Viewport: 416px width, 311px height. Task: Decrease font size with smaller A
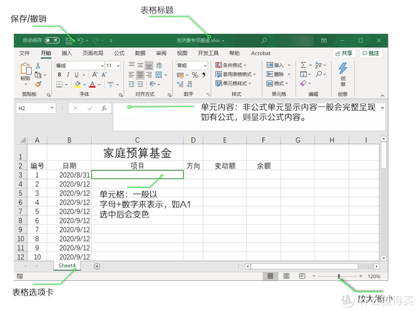point(104,75)
